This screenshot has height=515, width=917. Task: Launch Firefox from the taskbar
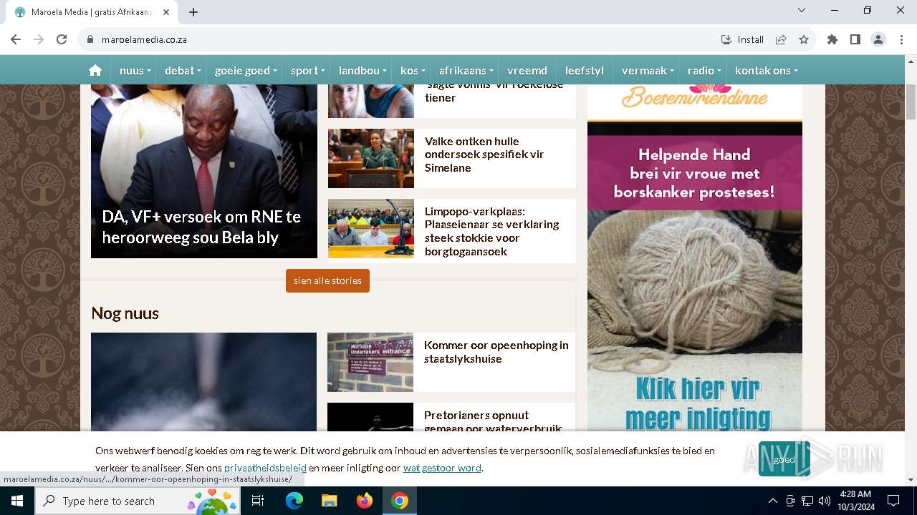(365, 501)
